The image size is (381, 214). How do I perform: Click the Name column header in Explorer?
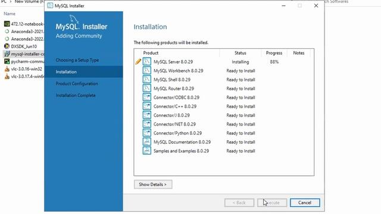click(10, 14)
